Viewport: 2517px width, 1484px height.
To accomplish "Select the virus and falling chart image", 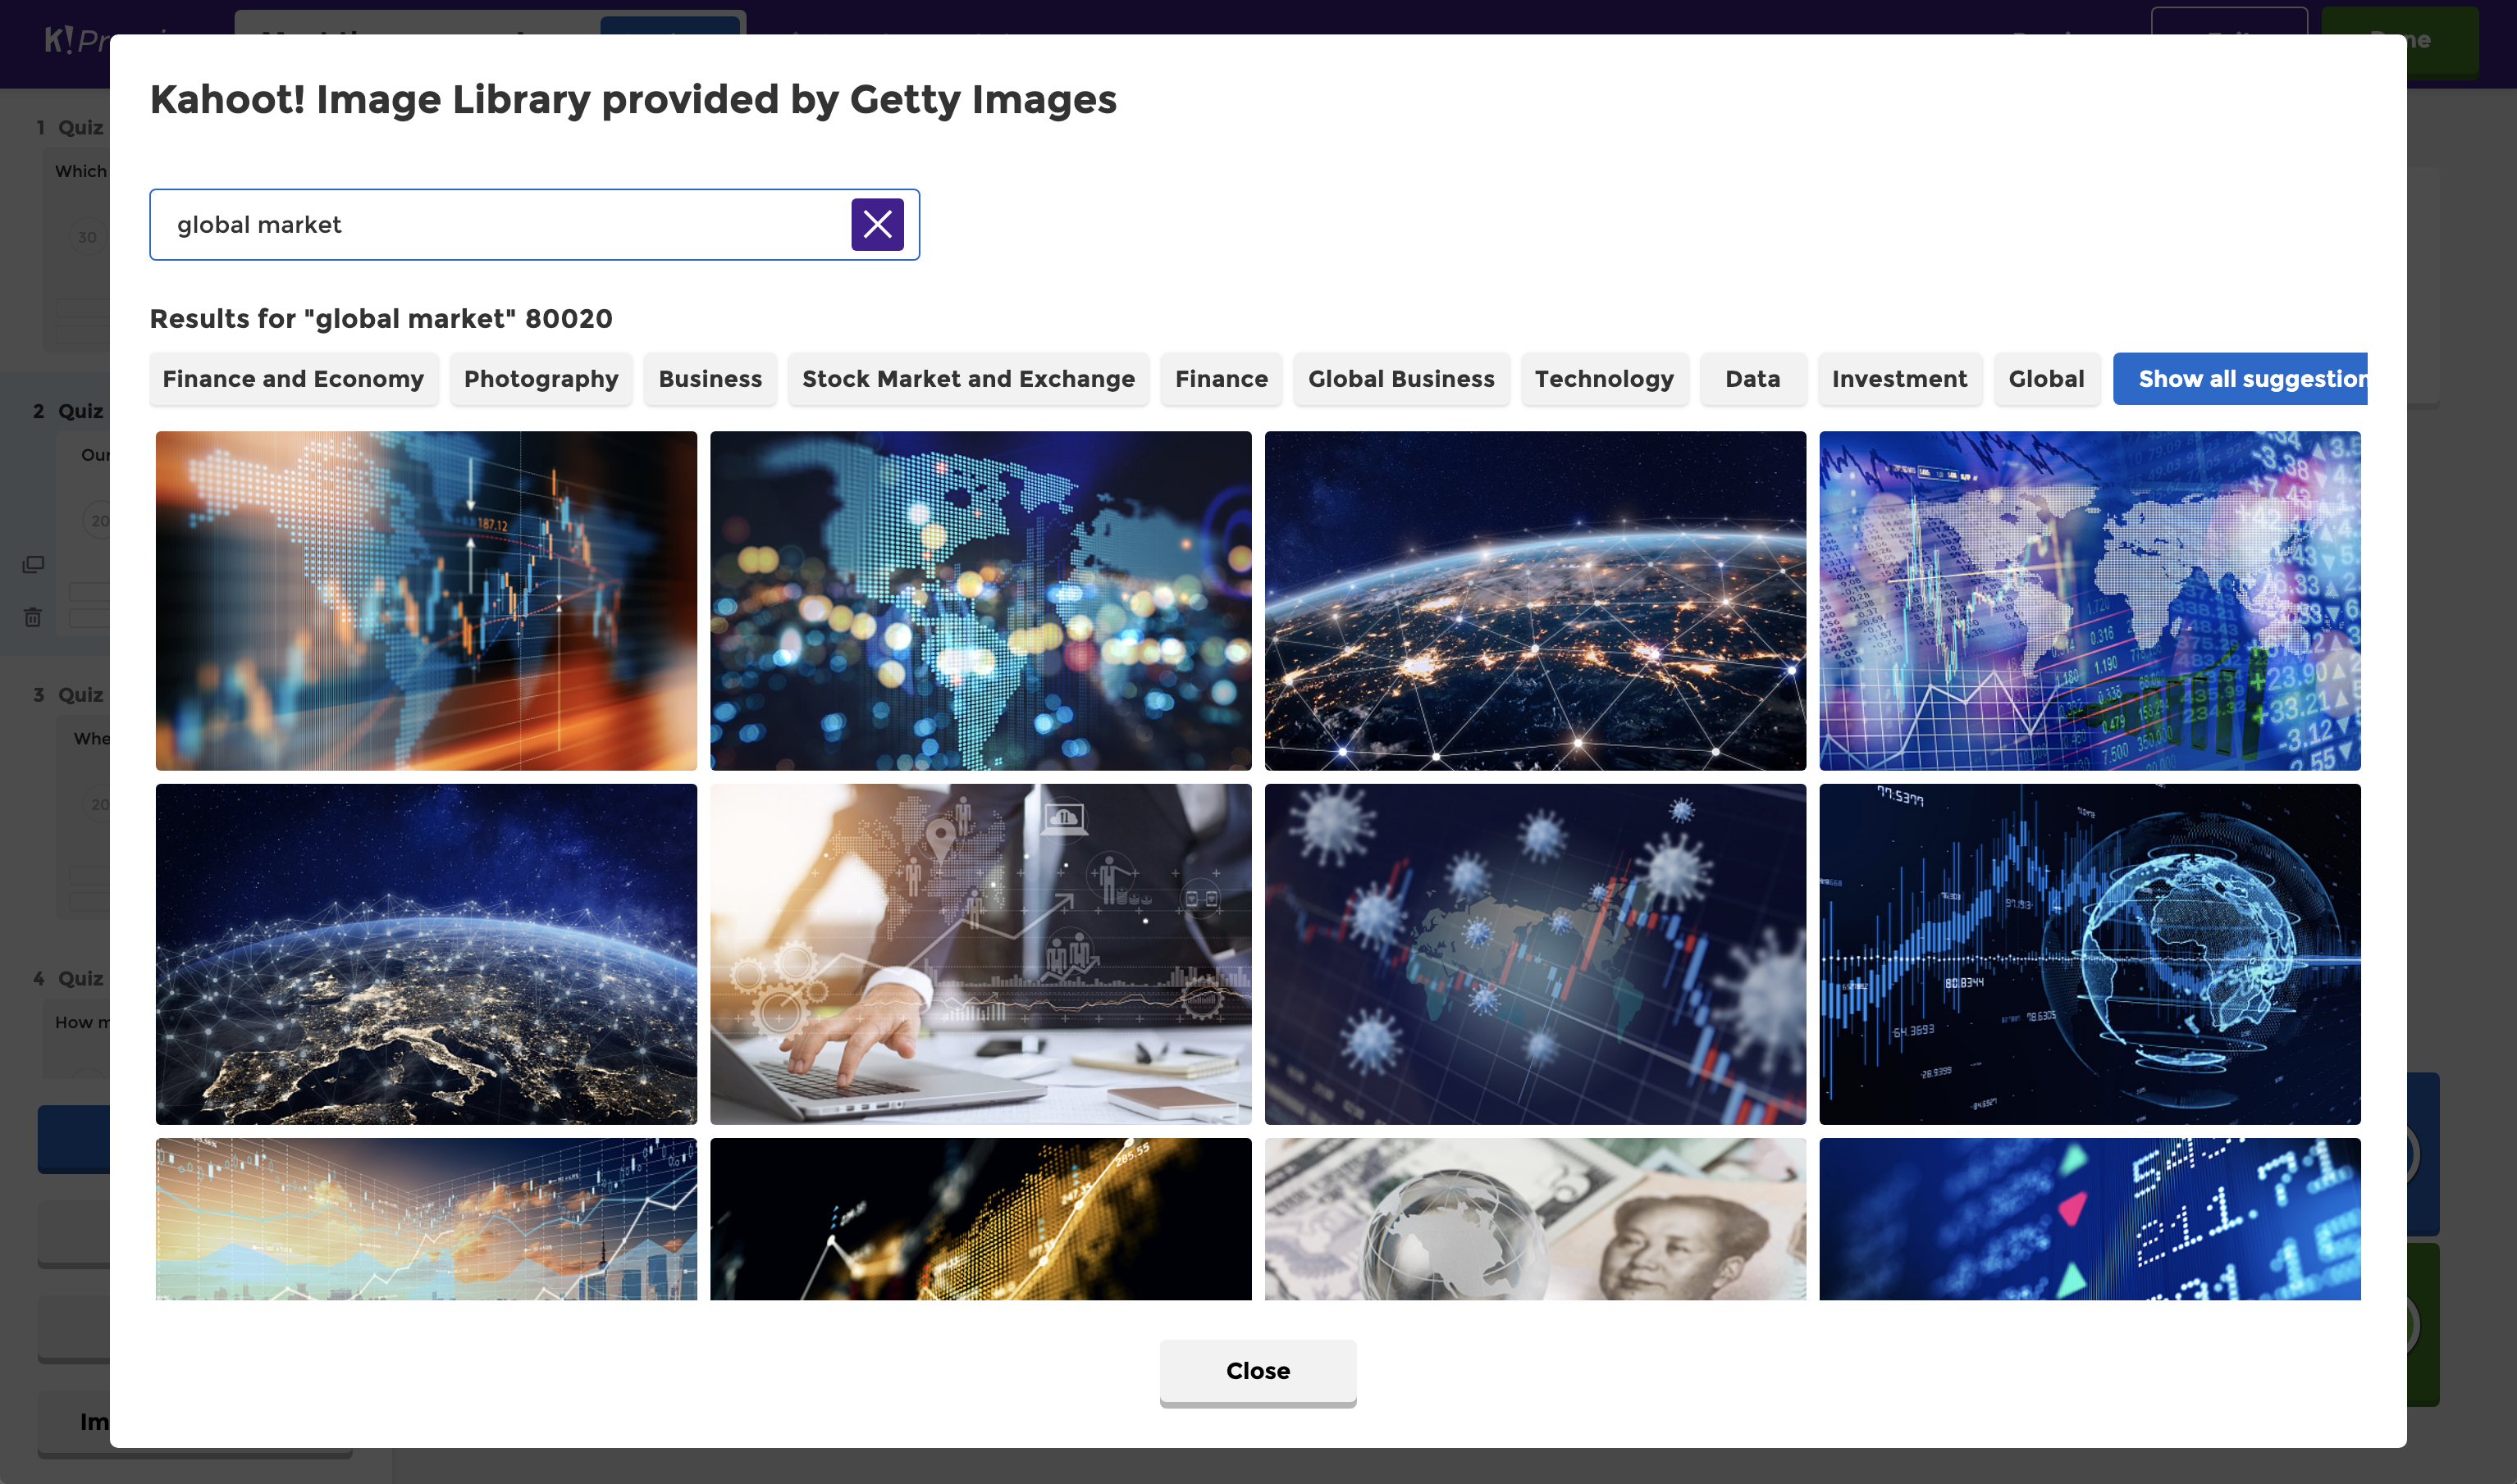I will coord(1535,954).
